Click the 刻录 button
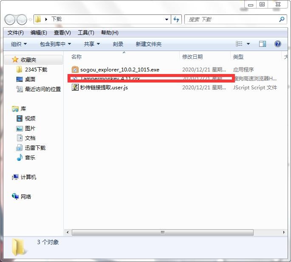 click(x=118, y=44)
